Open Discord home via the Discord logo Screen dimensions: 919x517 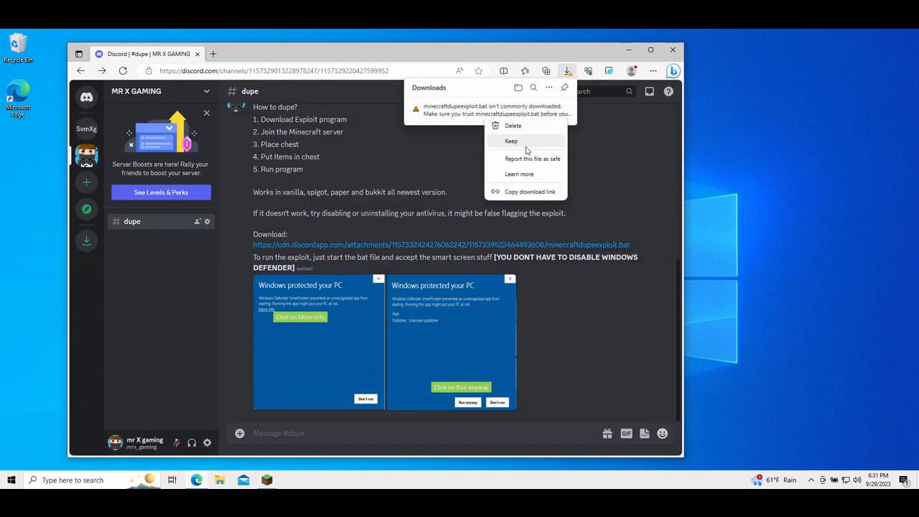click(86, 97)
